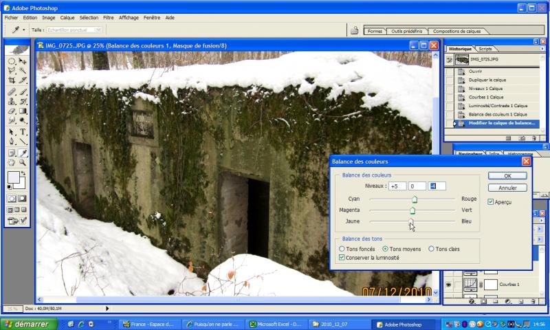Viewport: 550px width, 330px height.
Task: Open Historique panel flyout menu arrow
Action: pos(542,49)
